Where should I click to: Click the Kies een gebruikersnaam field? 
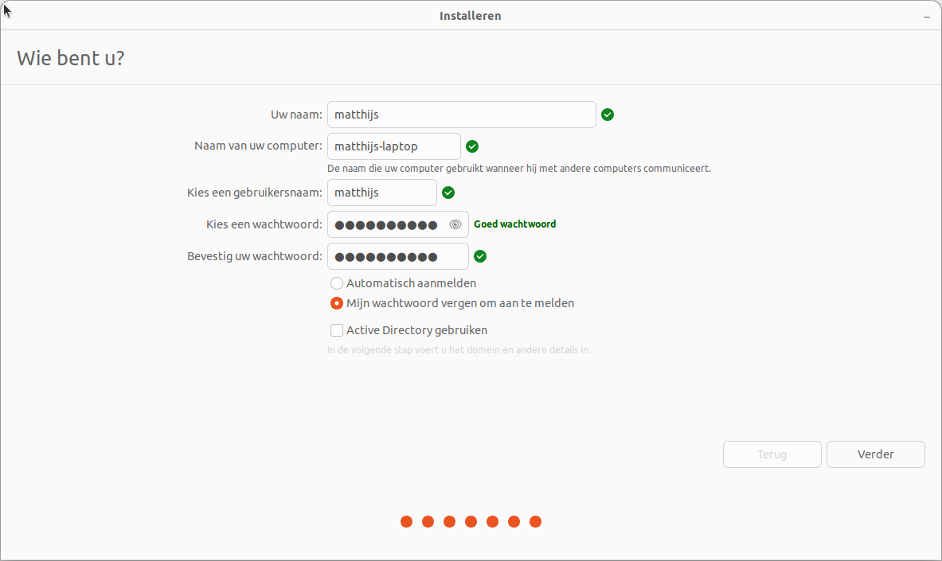(381, 193)
